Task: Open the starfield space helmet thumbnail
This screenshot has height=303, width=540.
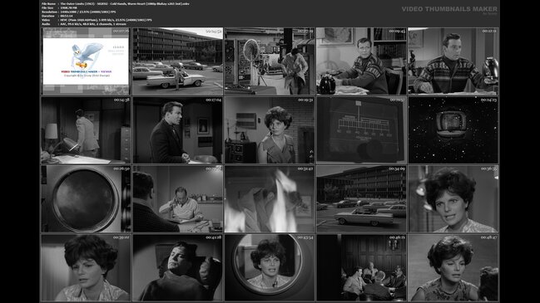Action: [453, 130]
